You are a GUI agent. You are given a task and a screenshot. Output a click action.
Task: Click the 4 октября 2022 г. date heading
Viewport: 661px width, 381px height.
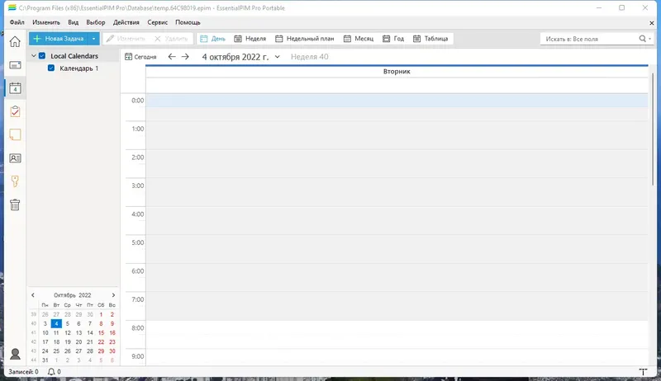tap(235, 57)
